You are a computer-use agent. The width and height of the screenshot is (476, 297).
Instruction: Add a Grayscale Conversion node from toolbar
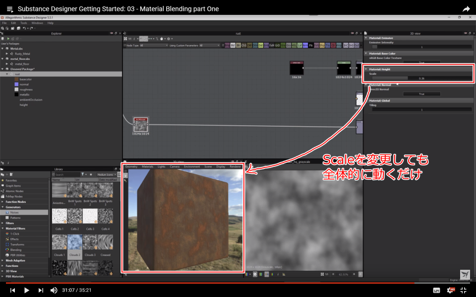[x=289, y=46]
